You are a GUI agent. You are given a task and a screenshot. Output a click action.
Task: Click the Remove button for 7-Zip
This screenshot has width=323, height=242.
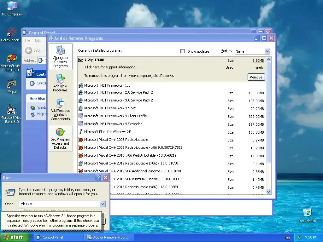point(256,77)
